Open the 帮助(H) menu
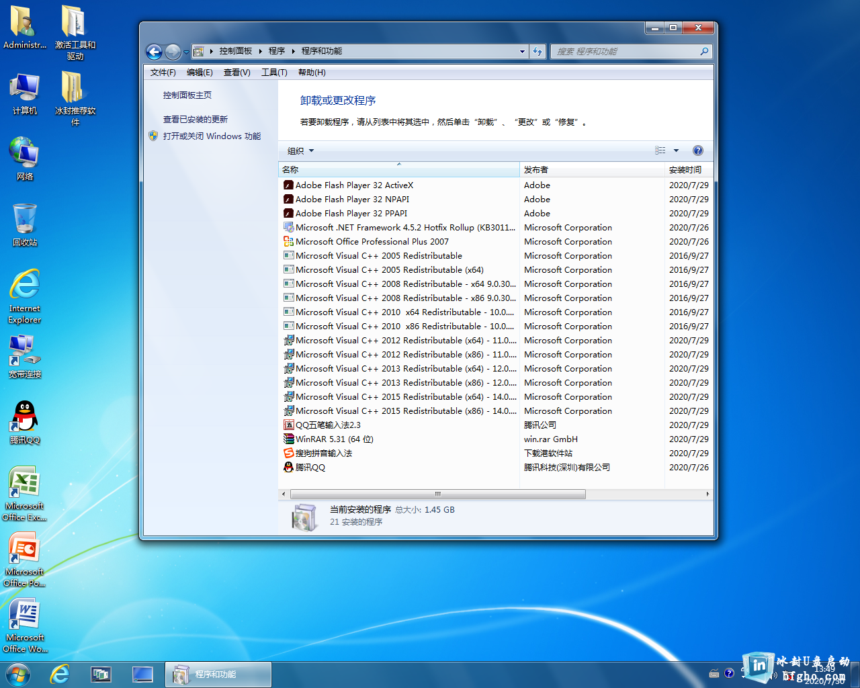 click(x=312, y=73)
